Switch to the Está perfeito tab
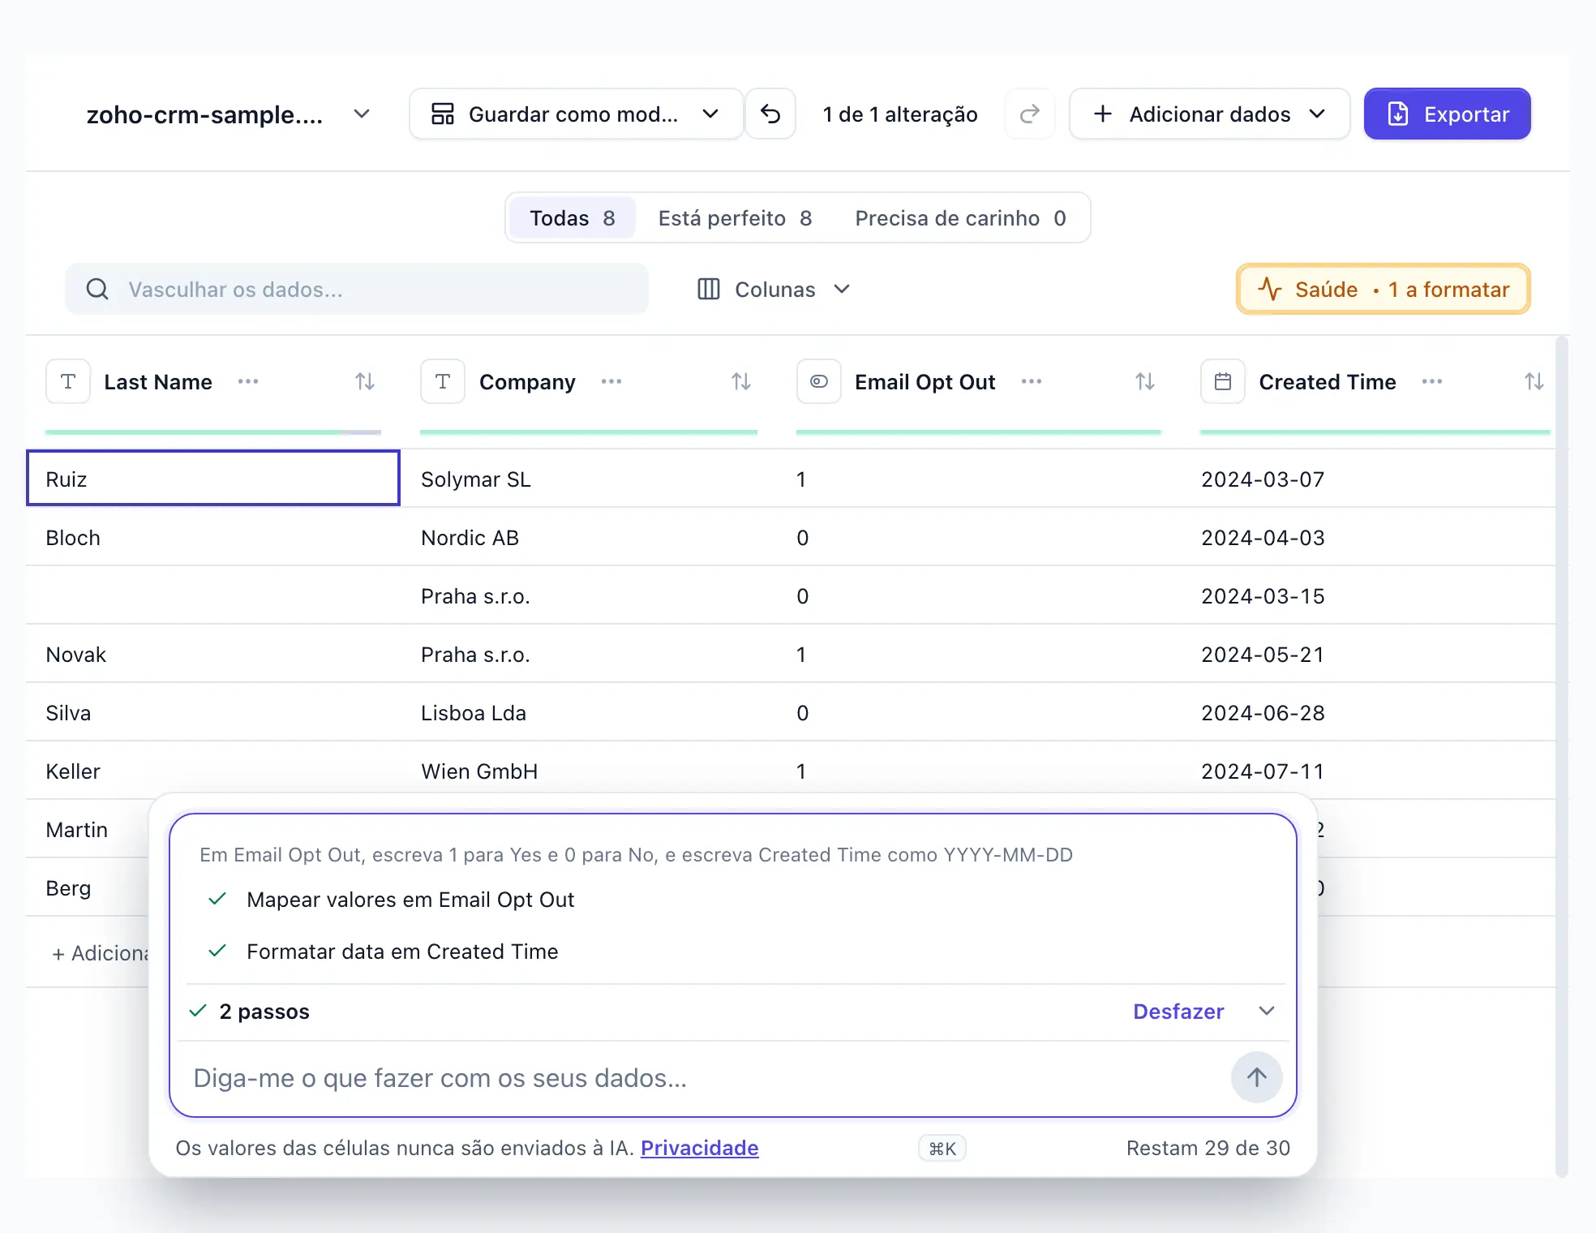The width and height of the screenshot is (1596, 1233). point(735,218)
